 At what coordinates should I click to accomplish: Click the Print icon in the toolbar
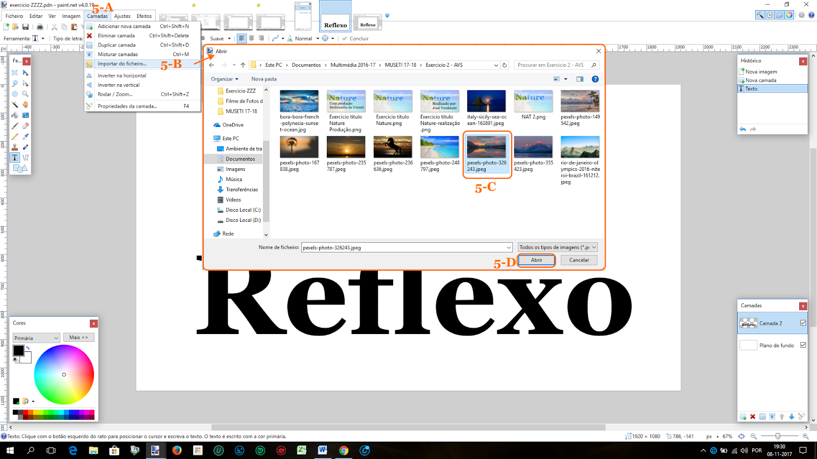pyautogui.click(x=40, y=27)
